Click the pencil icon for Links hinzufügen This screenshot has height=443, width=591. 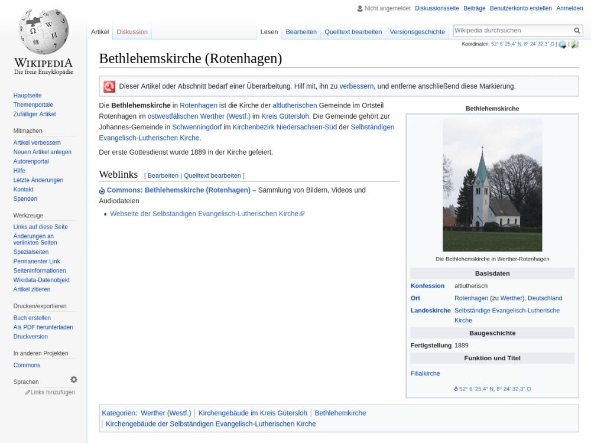point(27,392)
